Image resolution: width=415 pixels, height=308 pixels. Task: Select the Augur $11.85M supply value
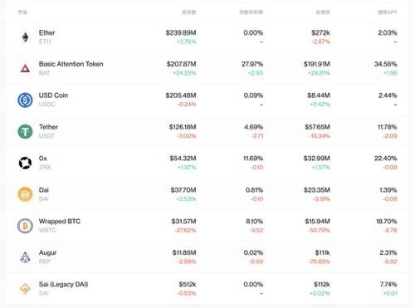click(x=184, y=252)
